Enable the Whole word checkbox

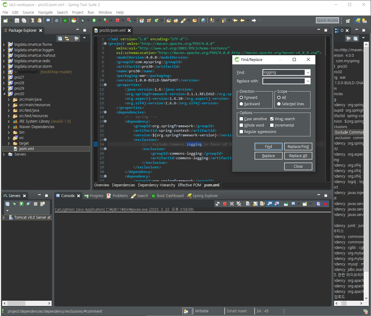(241, 125)
